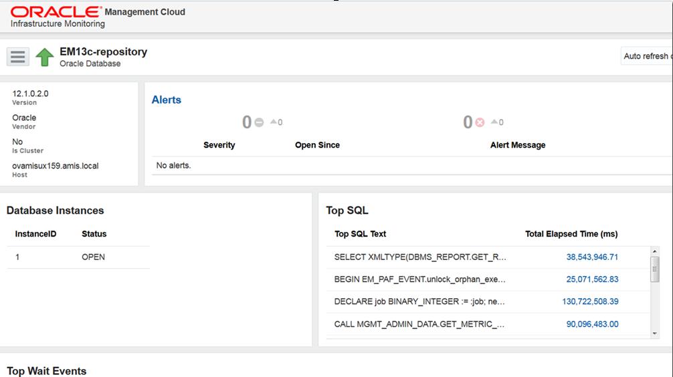Click the Top SQL Text column header
This screenshot has height=377, width=673.
point(360,234)
